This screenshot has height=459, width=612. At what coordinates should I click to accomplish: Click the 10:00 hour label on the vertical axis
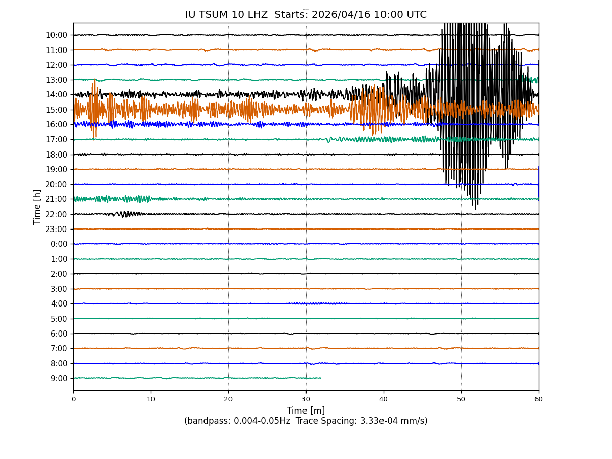pos(56,35)
